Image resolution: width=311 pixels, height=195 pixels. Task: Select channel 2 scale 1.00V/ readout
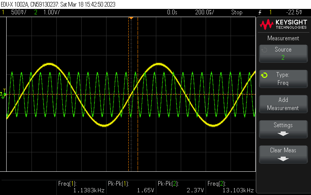[x=51, y=12]
